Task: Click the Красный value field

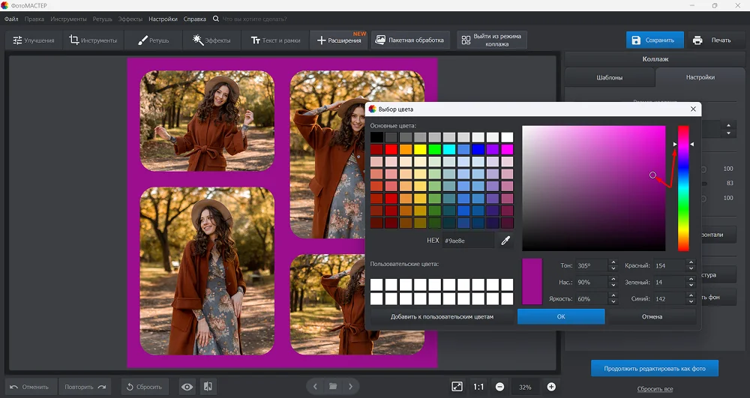Action: pyautogui.click(x=670, y=265)
